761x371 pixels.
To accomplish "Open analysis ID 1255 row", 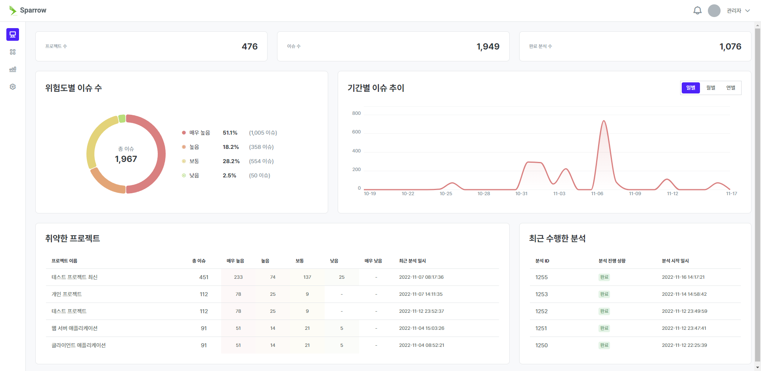I will 541,277.
